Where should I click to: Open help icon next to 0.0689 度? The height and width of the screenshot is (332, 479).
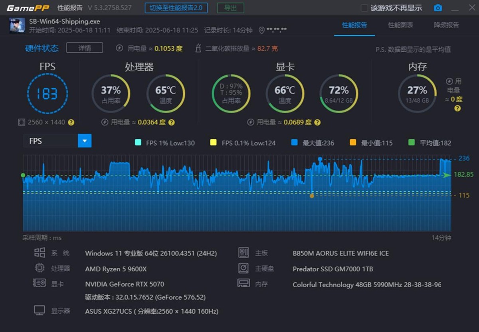click(317, 123)
